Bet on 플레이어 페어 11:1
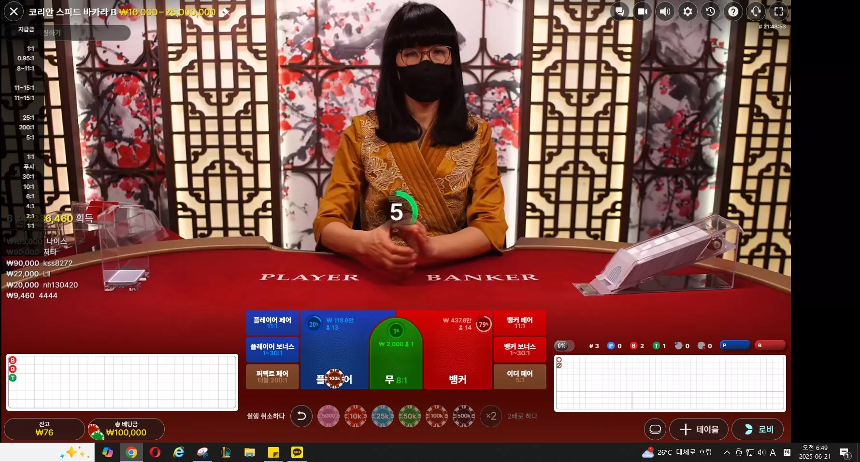860x462 pixels. click(x=272, y=323)
